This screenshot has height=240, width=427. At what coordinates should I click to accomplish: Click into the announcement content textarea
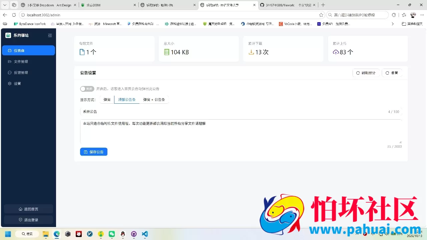coord(241,131)
